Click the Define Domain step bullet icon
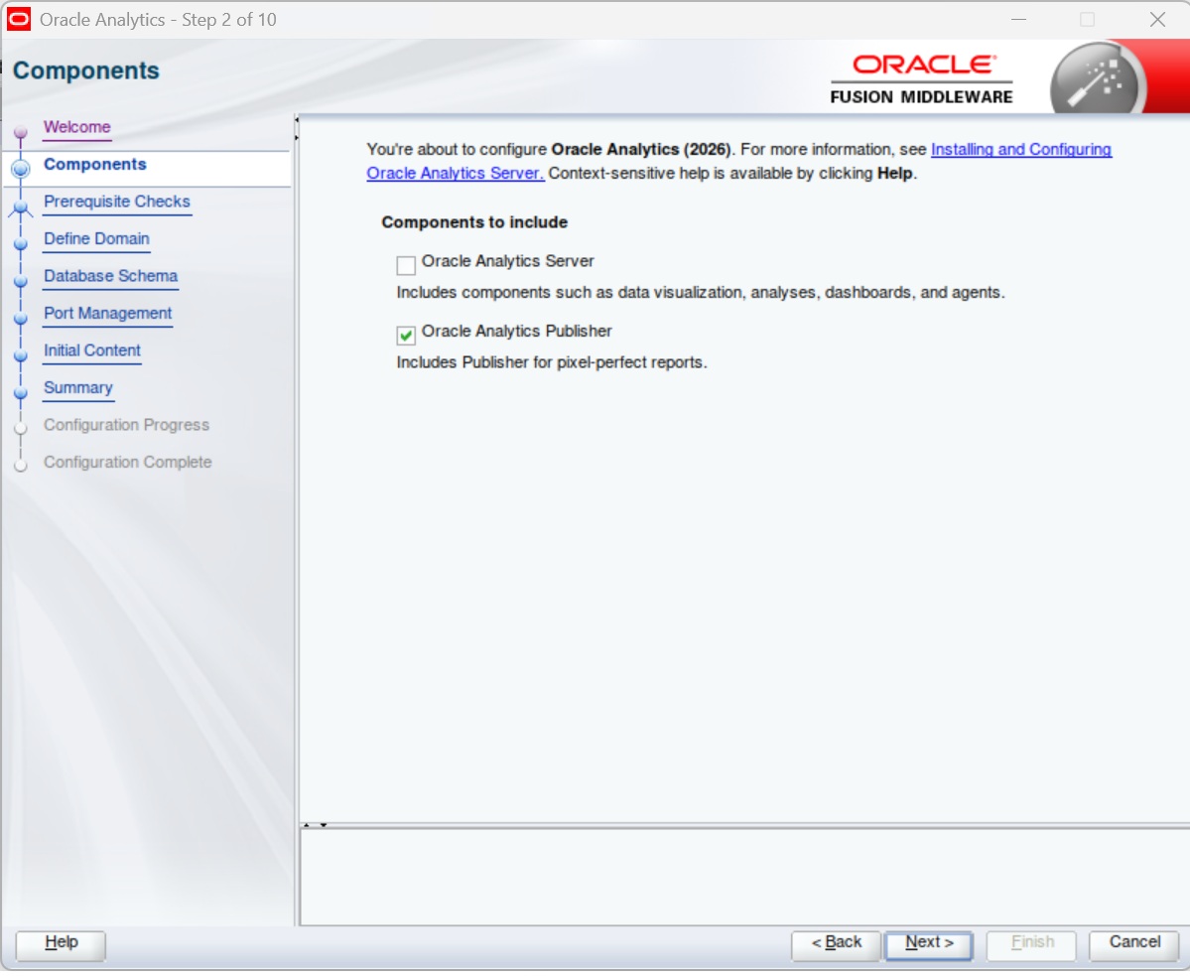Viewport: 1190px width, 976px height. click(21, 243)
